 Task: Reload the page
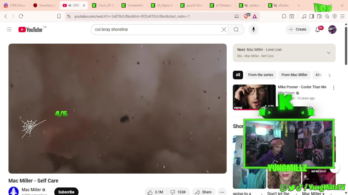click(21, 16)
